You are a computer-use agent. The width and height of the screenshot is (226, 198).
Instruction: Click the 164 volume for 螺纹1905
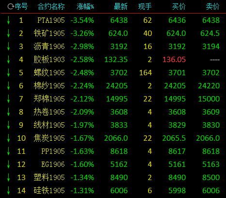coord(146,73)
